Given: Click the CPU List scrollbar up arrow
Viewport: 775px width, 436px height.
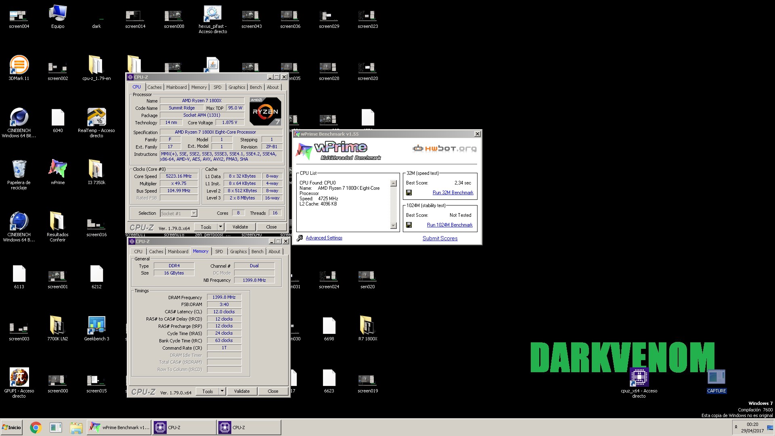Looking at the screenshot, I should 394,184.
